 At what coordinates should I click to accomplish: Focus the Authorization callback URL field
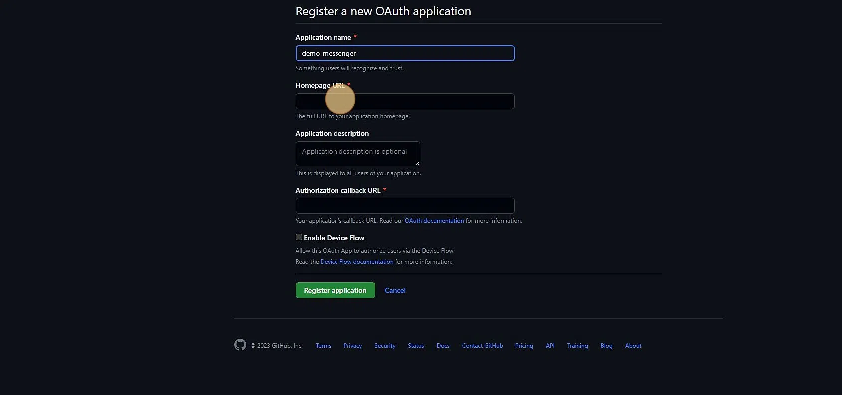[405, 206]
